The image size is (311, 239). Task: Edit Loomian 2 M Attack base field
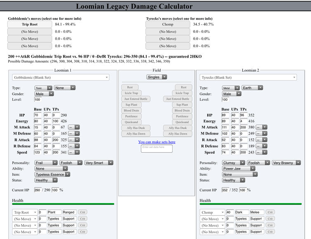(x=225, y=128)
